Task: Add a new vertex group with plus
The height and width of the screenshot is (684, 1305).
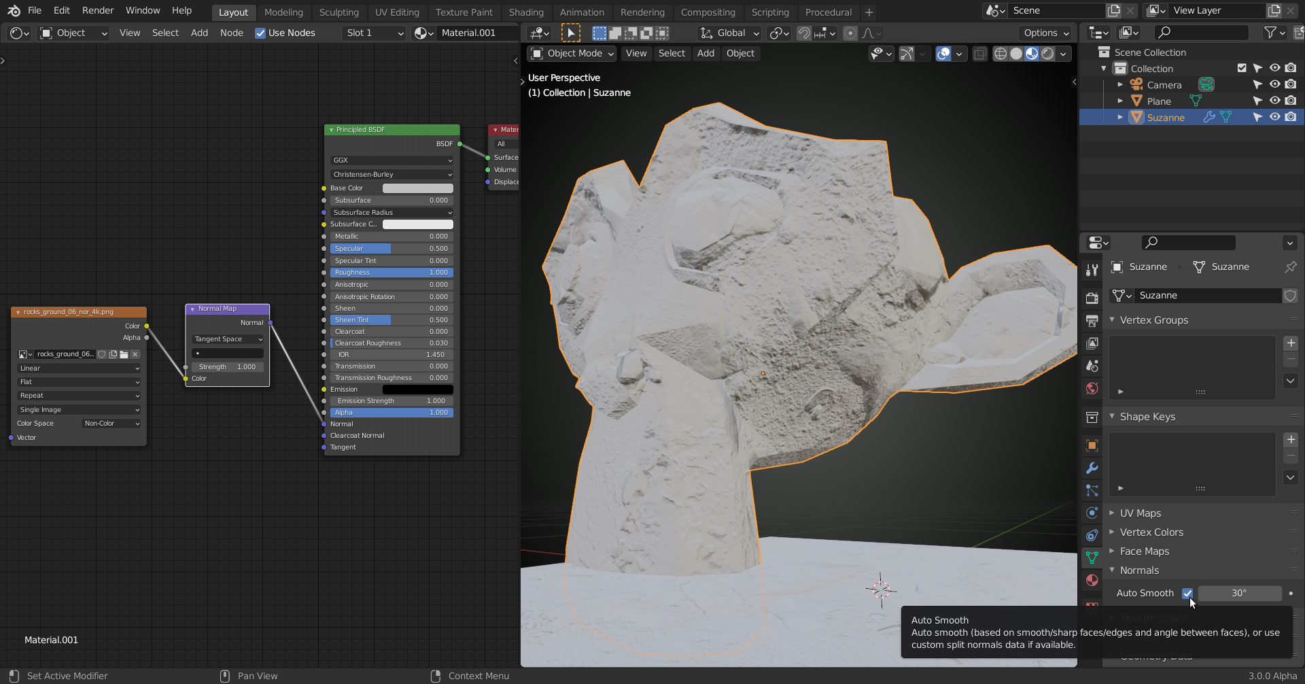Action: point(1291,343)
